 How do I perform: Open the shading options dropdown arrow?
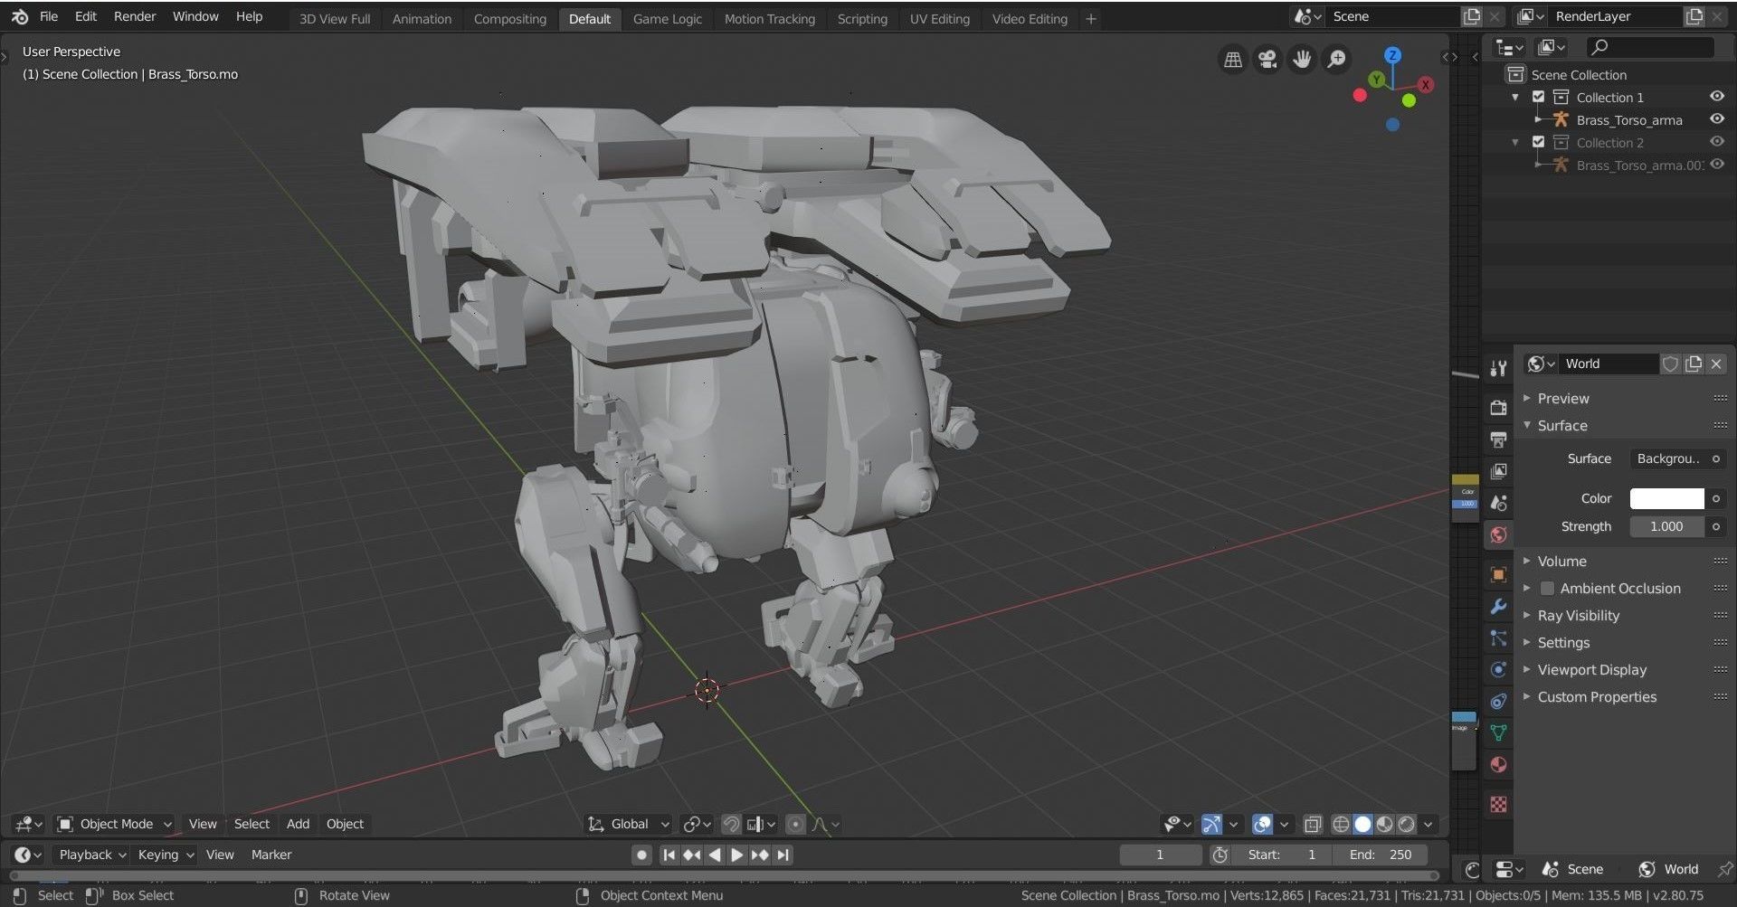(1429, 824)
